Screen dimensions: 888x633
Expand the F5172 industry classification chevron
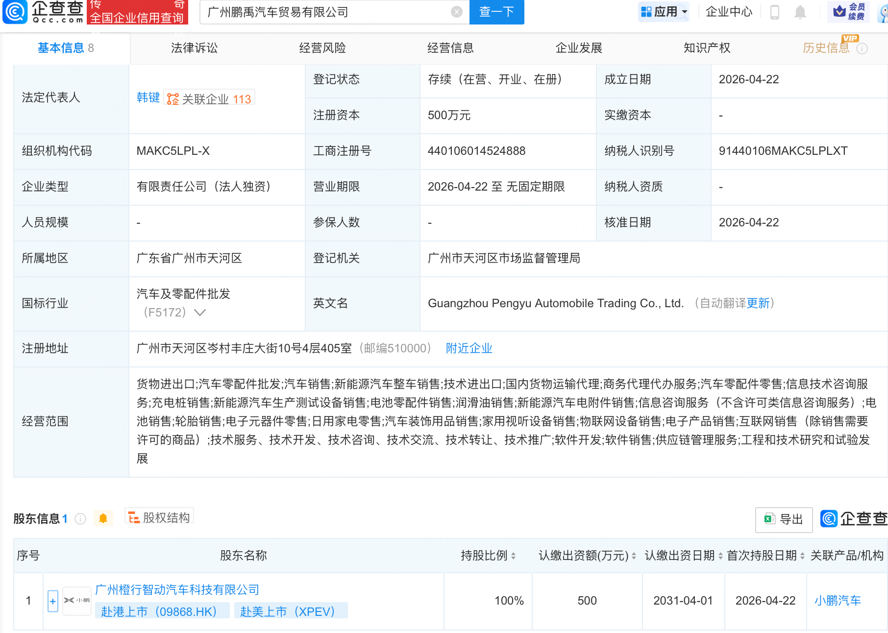(x=200, y=312)
